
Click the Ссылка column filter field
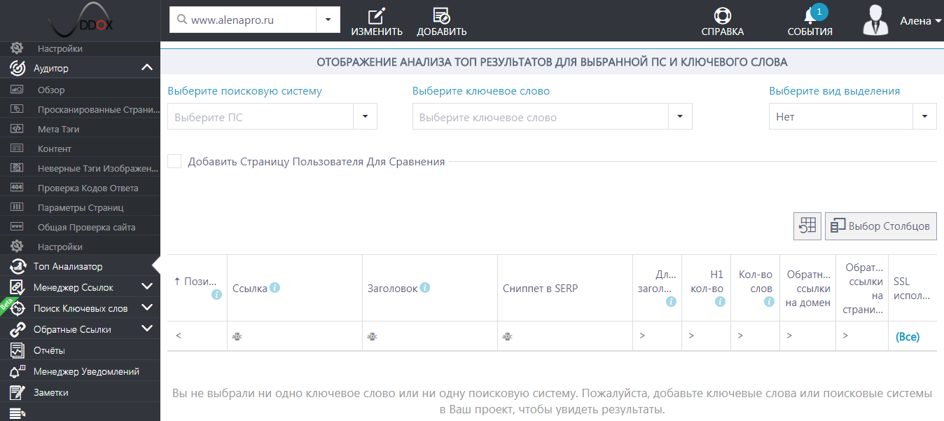click(294, 336)
